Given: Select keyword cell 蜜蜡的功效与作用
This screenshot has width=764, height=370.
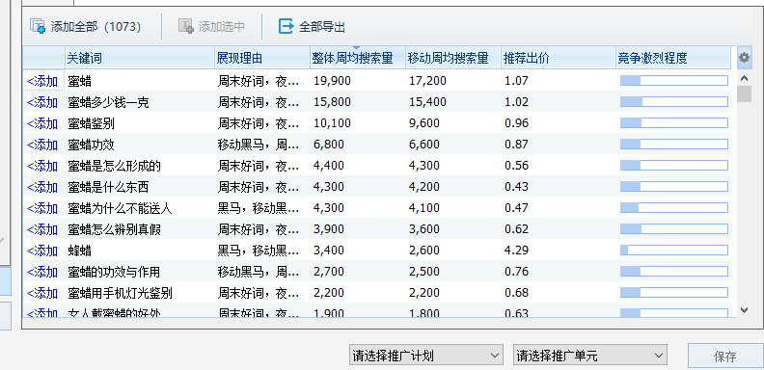Looking at the screenshot, I should point(115,272).
